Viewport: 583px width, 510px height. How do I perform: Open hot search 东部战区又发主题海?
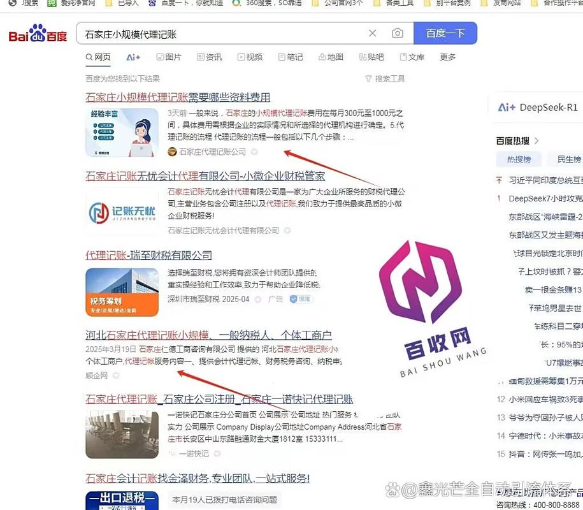(545, 235)
